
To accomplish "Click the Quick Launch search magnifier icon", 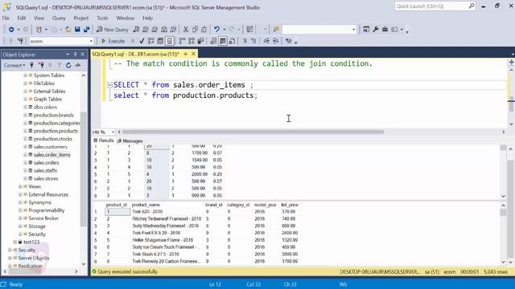I will (x=472, y=6).
